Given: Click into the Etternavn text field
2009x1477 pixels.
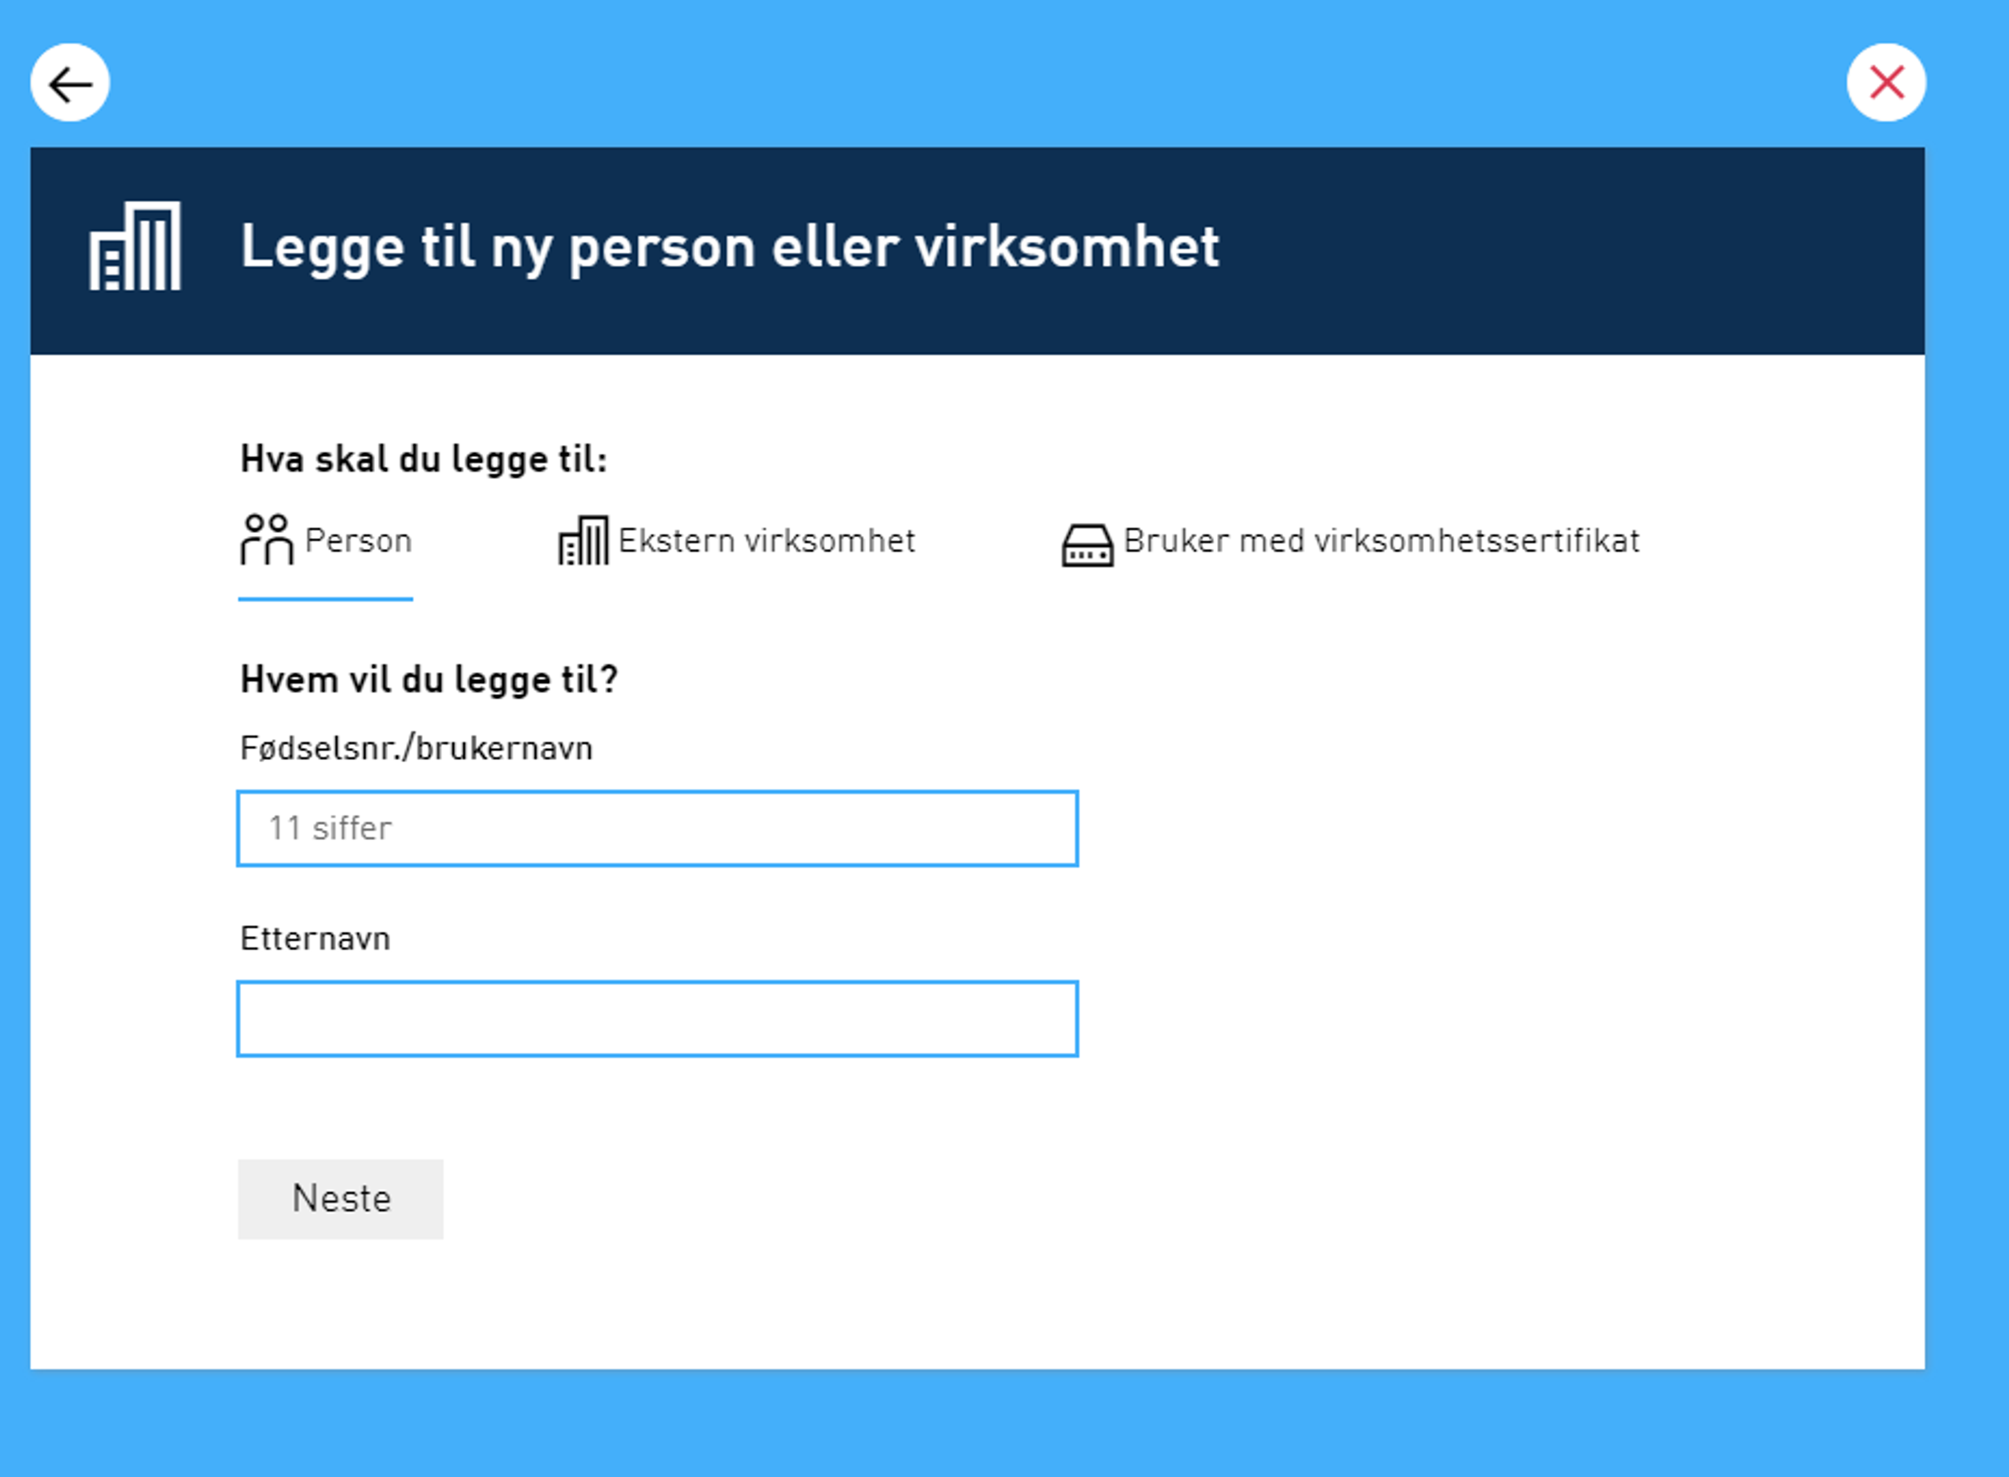Looking at the screenshot, I should point(657,1018).
